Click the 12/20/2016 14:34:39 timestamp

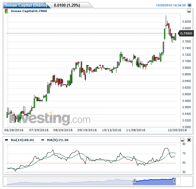[x=171, y=5]
